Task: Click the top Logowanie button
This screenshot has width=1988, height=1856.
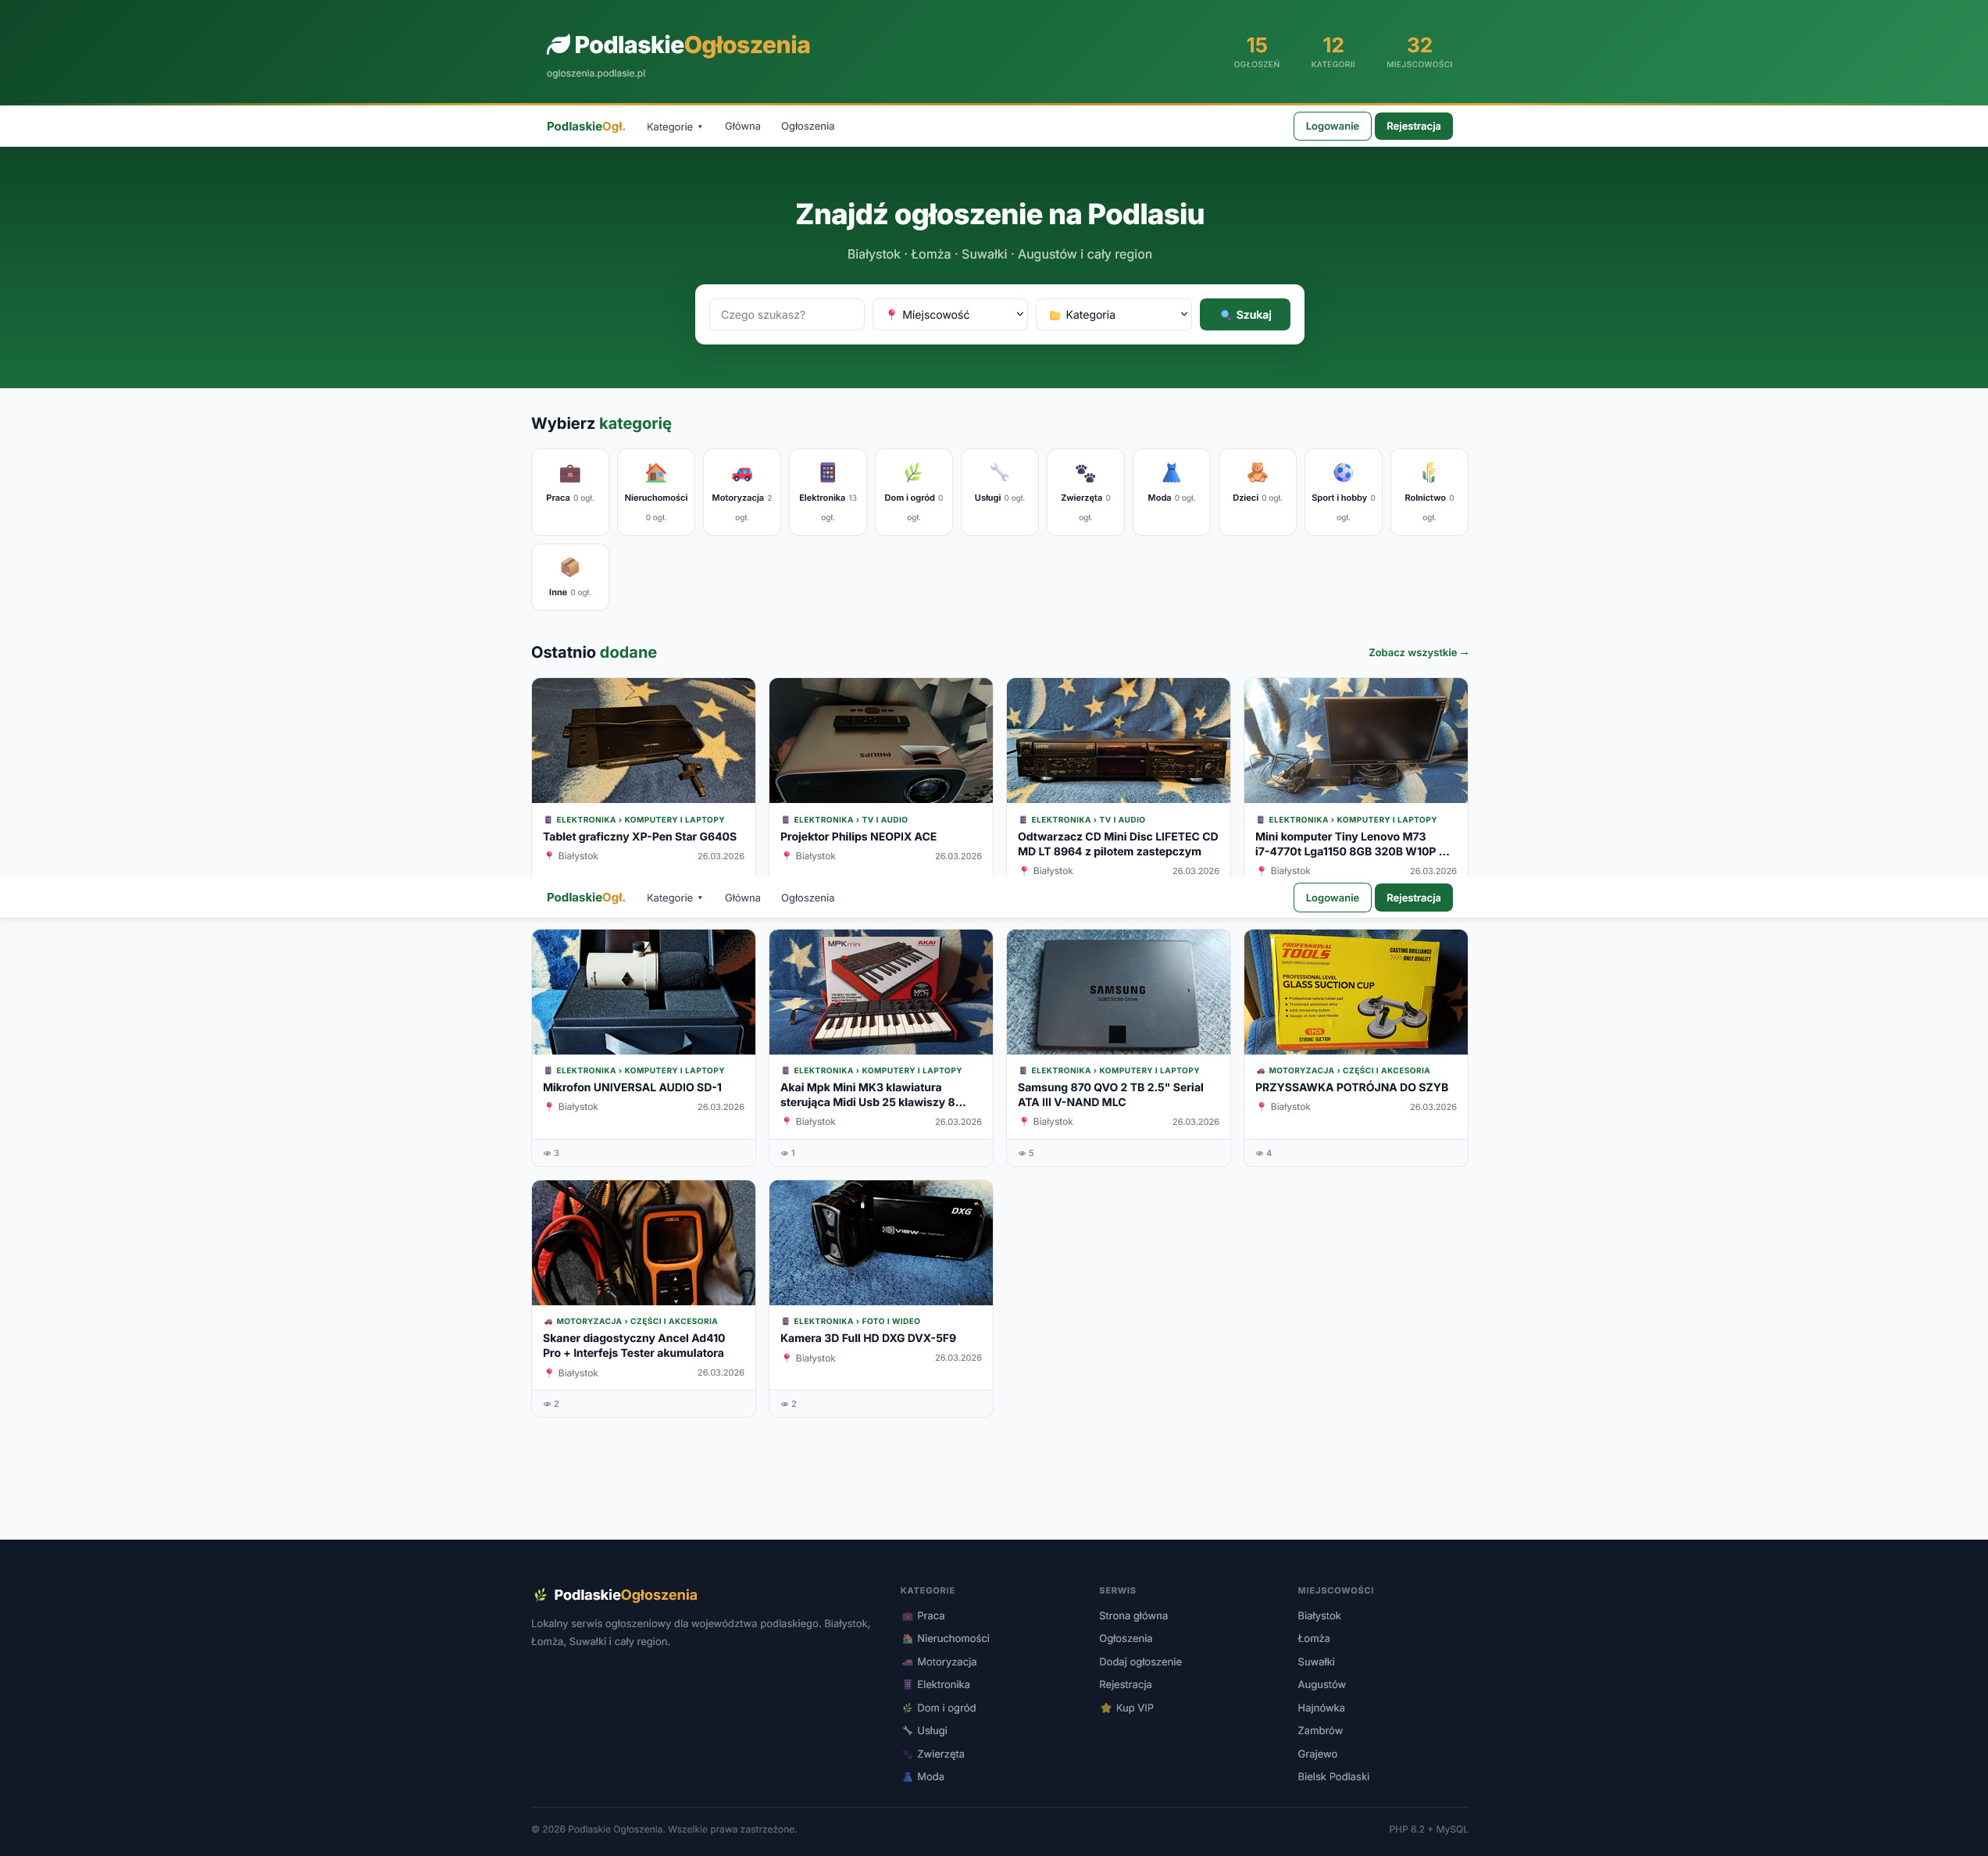Action: [x=1331, y=127]
